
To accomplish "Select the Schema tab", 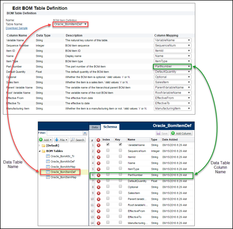I will (110, 127).
